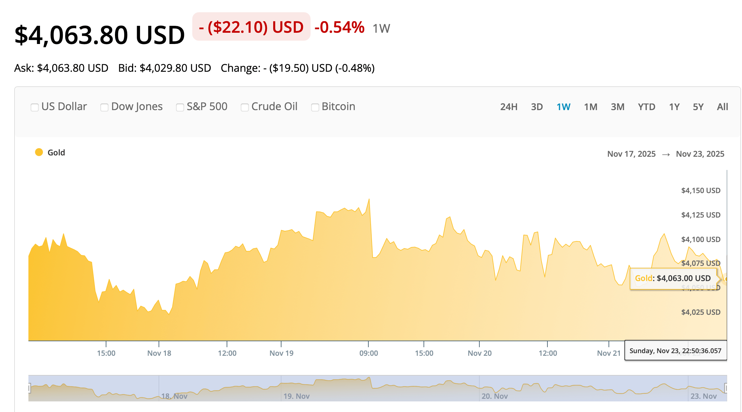
Task: Select the 1M time range
Action: (x=591, y=107)
